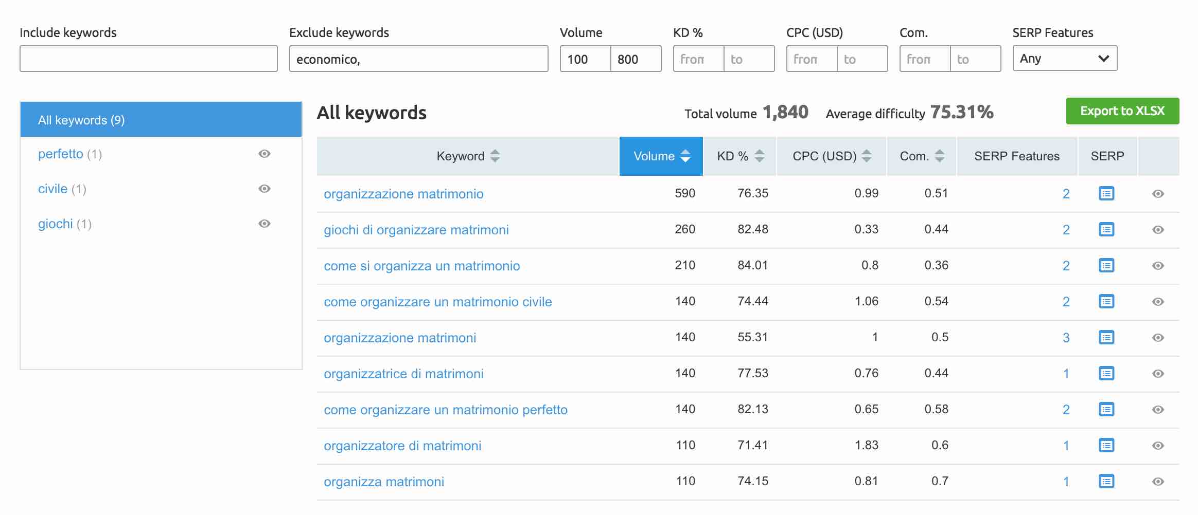This screenshot has height=515, width=1198.
Task: Click Total volume 1,840 figure
Action: 785,112
